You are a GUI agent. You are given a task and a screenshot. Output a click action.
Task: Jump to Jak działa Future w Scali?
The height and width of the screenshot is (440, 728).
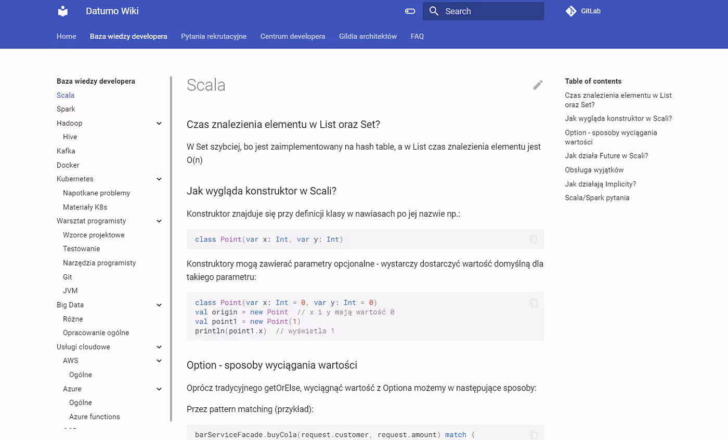606,156
